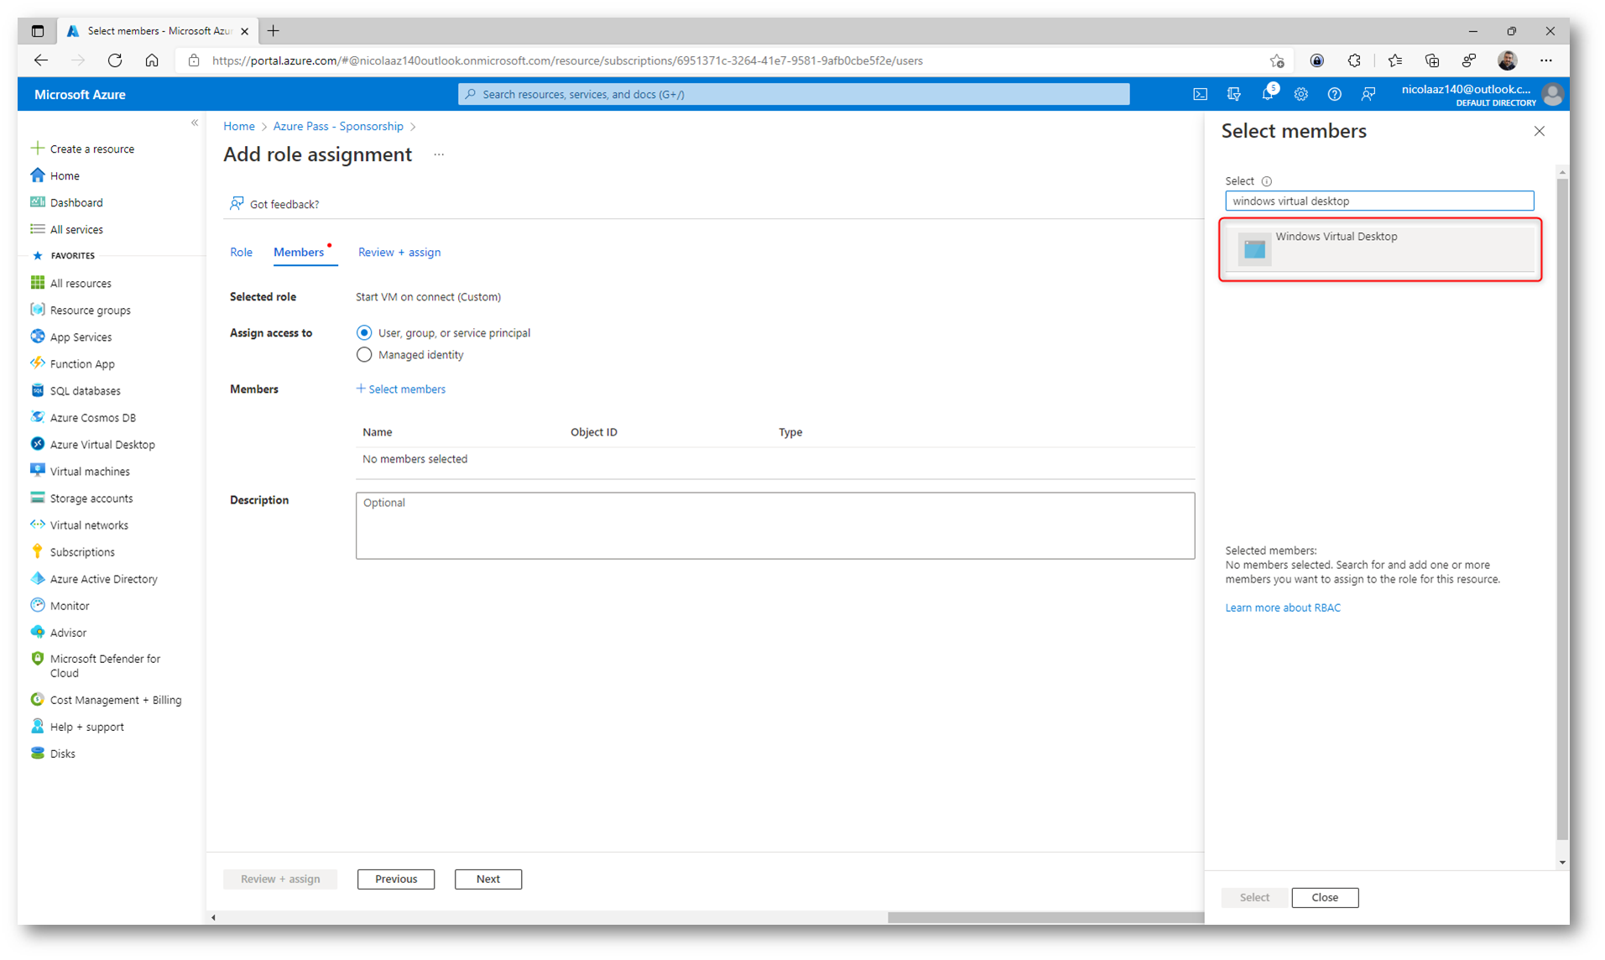Switch to the Review + assign tab
The width and height of the screenshot is (1605, 960).
pos(399,252)
